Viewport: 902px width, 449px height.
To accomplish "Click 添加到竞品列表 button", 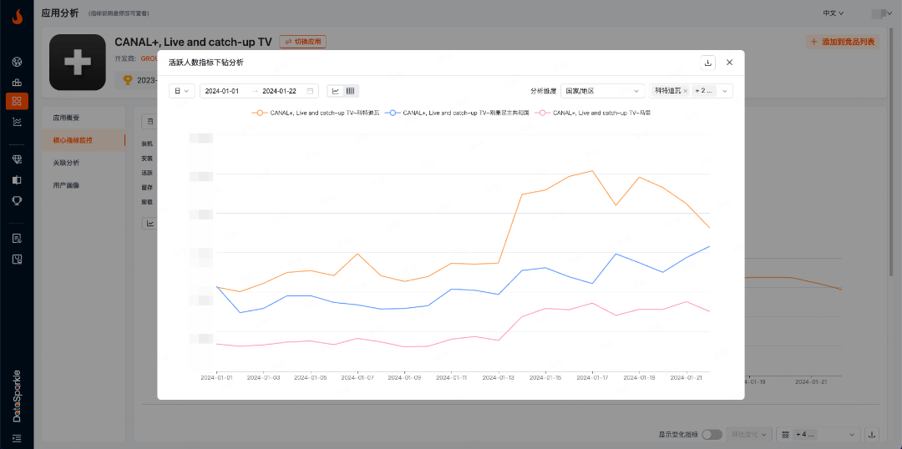I will click(x=842, y=42).
